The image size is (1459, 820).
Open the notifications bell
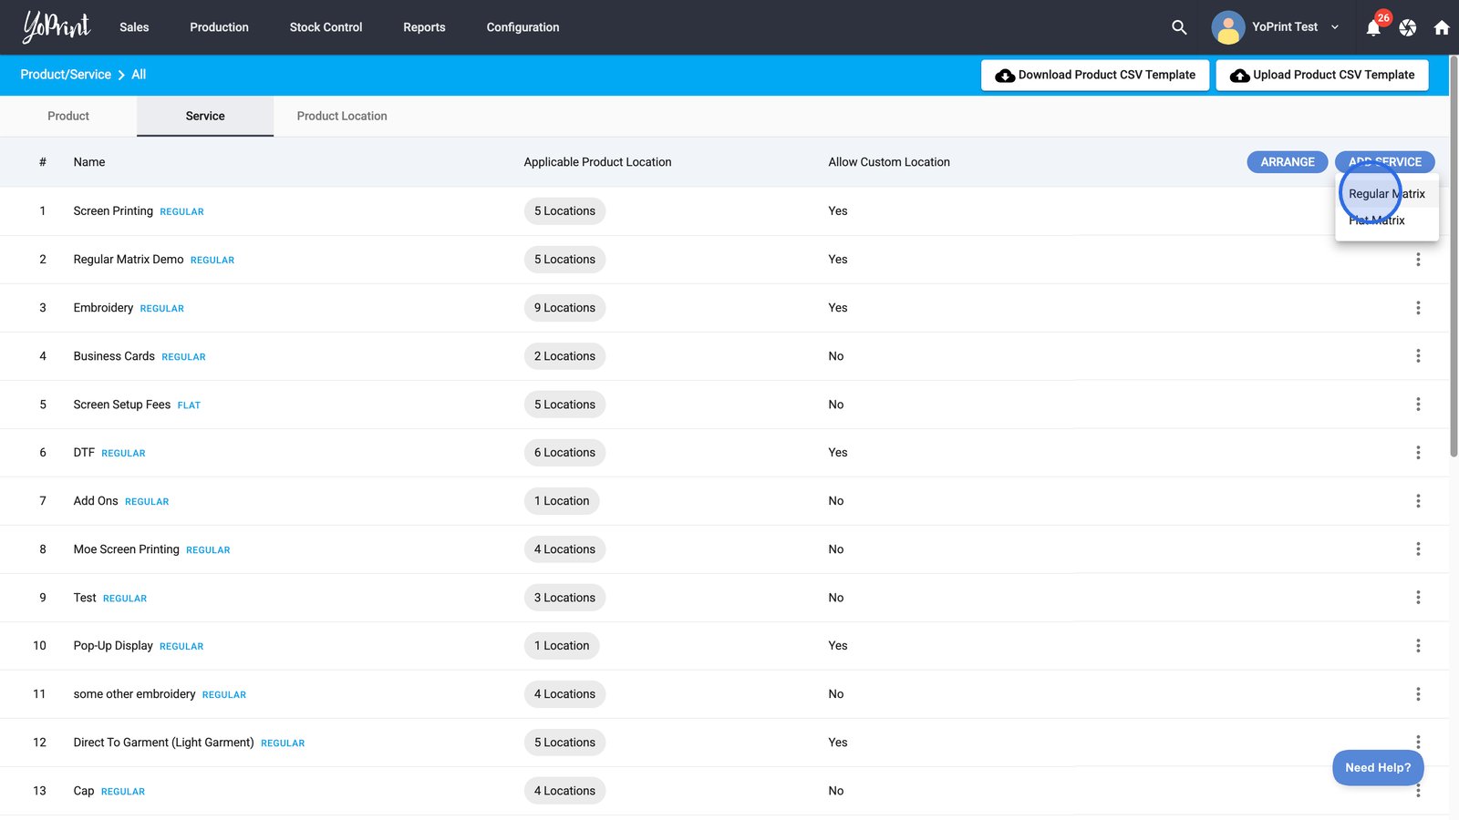click(1373, 28)
